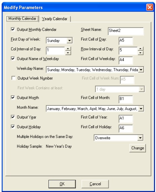Increase Row Interval of Day value

tap(141, 49)
